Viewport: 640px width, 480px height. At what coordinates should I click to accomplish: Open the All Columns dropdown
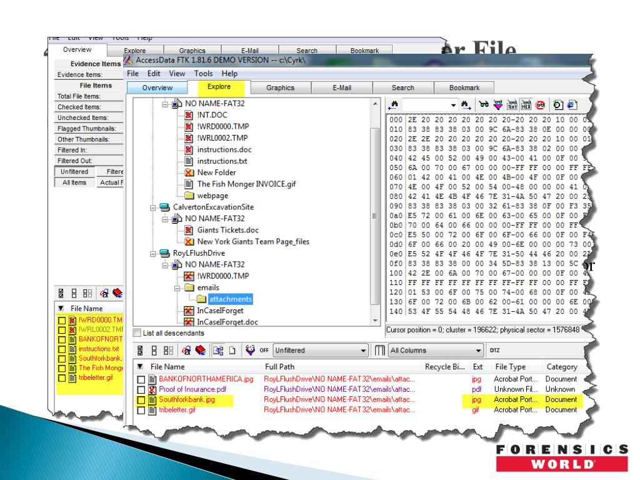(x=478, y=350)
